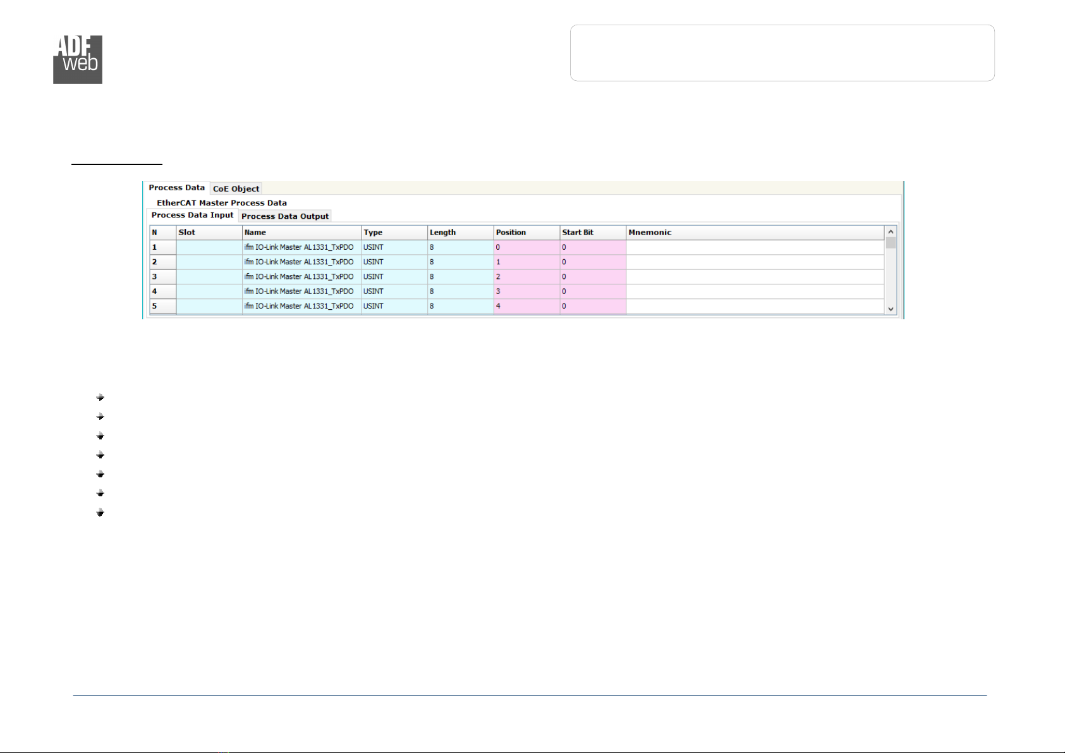Click Position cell with value 0
Viewport: 1065px width, 753px height.
point(526,247)
